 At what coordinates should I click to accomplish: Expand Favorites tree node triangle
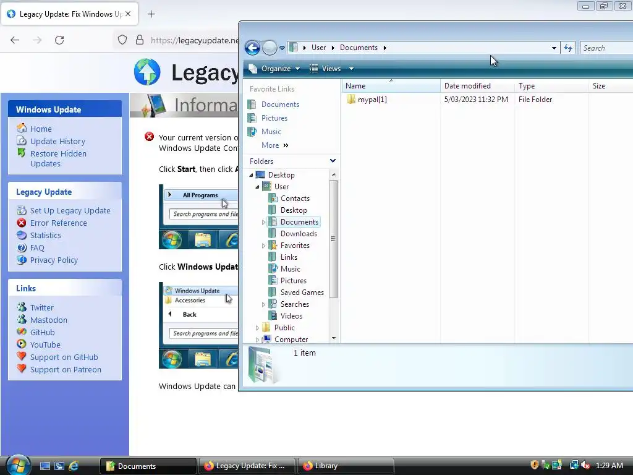[x=263, y=246]
